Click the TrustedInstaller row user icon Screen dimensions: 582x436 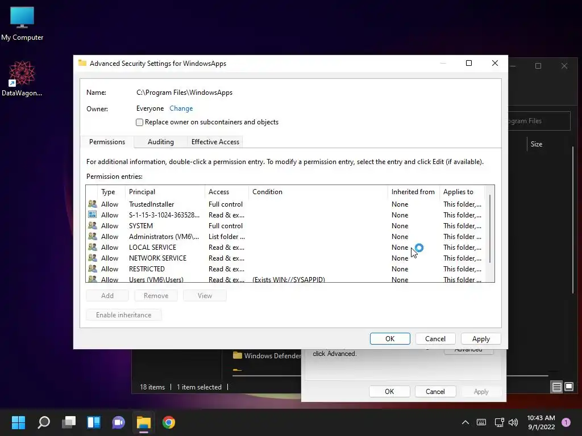tap(93, 204)
